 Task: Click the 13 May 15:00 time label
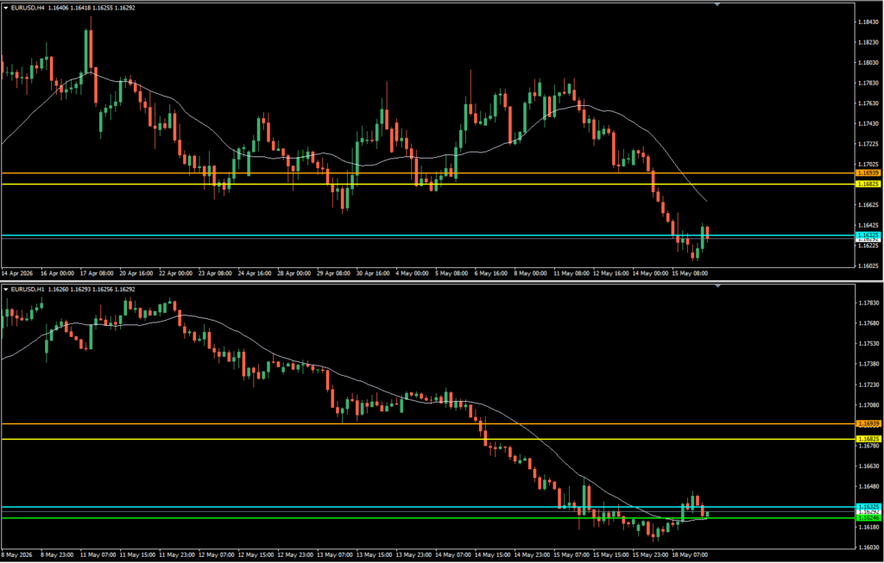coord(373,554)
